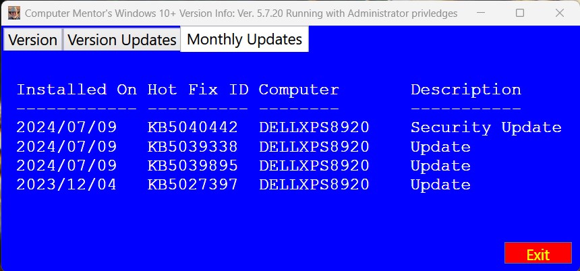Screen dimensions: 580x271
Task: Maximize the Version Info window
Action: tap(519, 13)
